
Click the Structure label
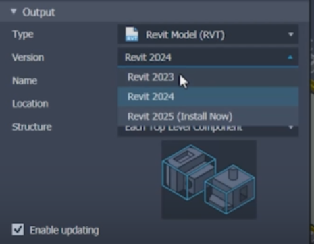(x=32, y=127)
